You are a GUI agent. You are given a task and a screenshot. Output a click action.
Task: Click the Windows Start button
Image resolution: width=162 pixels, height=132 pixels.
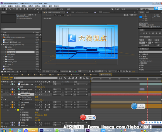(4, 131)
